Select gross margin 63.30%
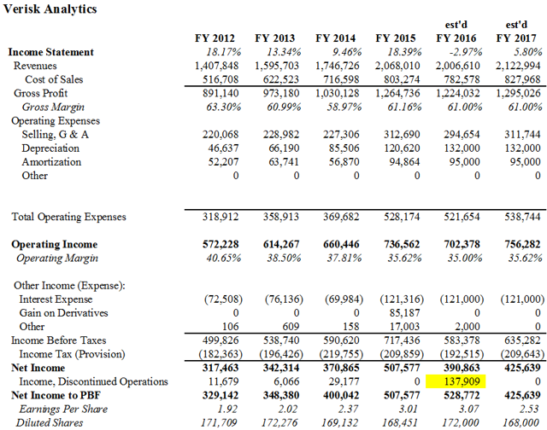Viewport: 547px width, 430px height. coord(224,107)
